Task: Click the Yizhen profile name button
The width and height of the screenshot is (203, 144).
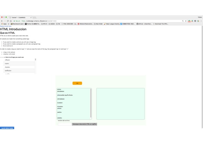Action: [200, 17]
